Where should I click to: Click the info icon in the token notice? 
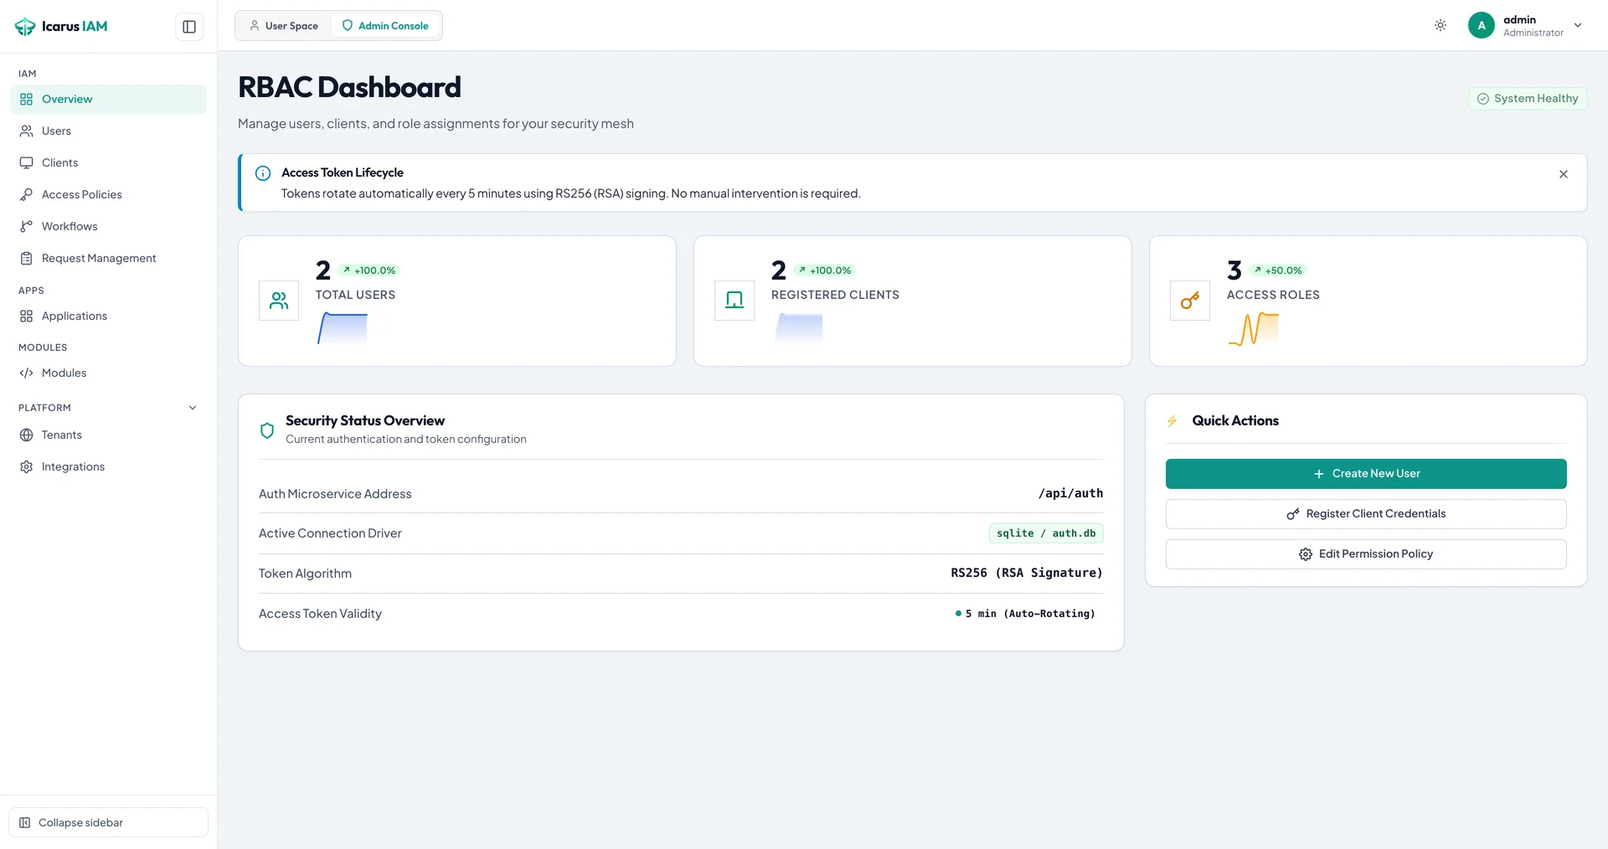(x=263, y=173)
